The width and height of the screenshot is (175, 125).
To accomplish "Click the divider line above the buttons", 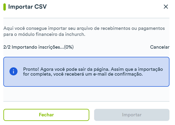I will tap(86, 101).
